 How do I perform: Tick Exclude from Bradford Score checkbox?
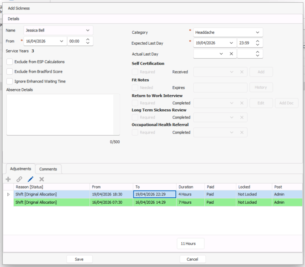pos(10,72)
